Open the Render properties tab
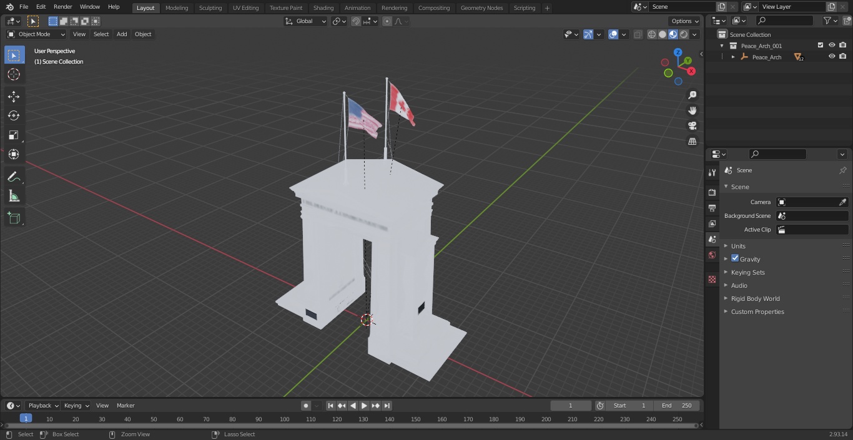 pyautogui.click(x=712, y=192)
